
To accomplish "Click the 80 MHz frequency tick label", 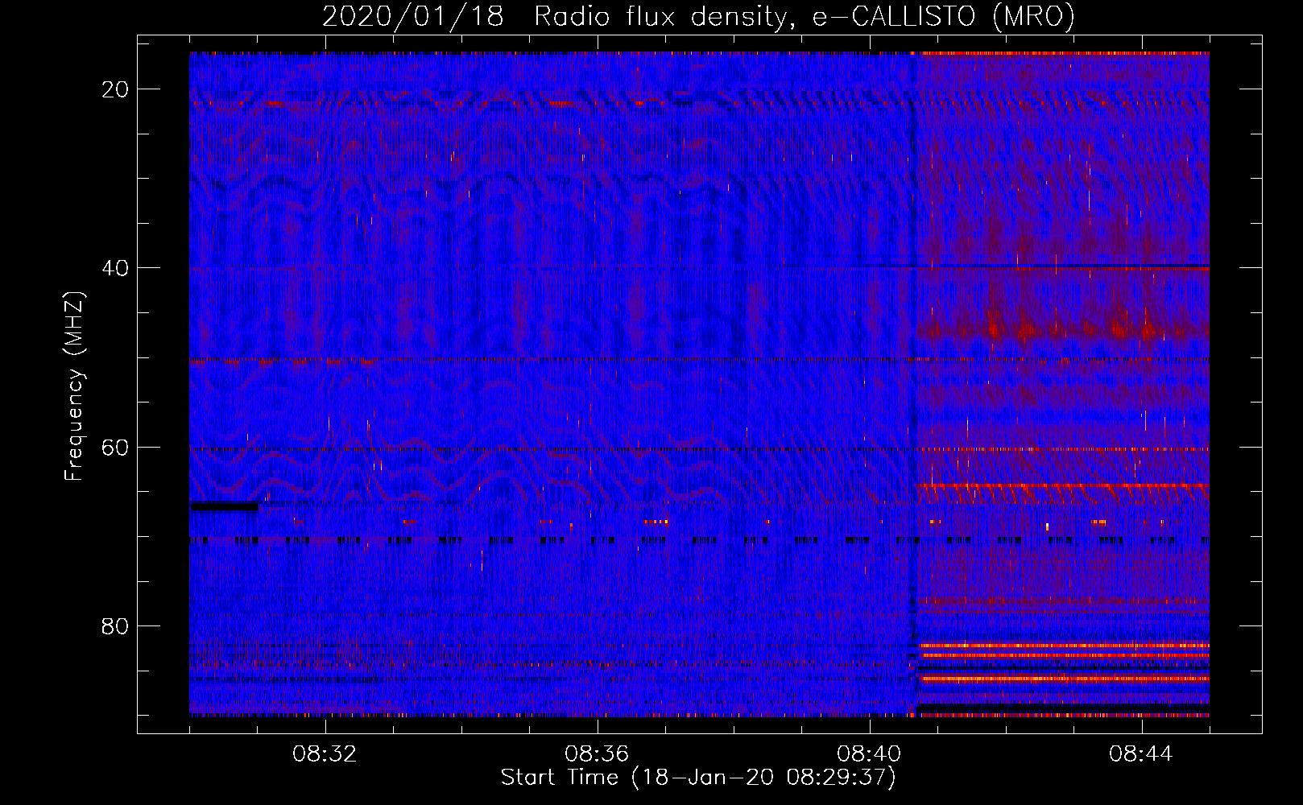I will click(115, 625).
